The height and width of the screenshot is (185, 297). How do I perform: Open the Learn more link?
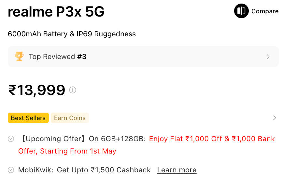pyautogui.click(x=177, y=170)
